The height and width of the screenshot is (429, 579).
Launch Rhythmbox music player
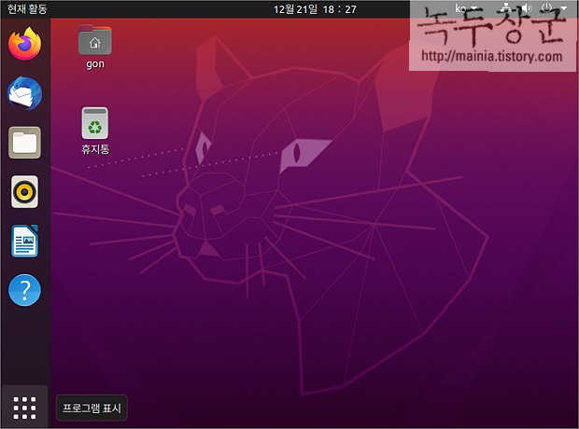click(24, 192)
